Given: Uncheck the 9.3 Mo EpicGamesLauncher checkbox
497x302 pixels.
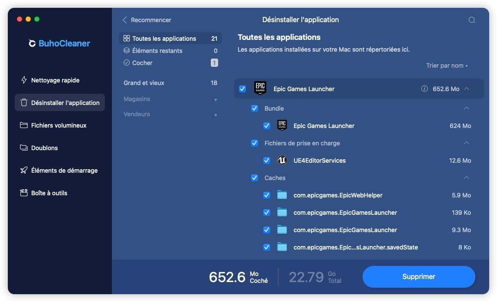Looking at the screenshot, I should click(267, 230).
